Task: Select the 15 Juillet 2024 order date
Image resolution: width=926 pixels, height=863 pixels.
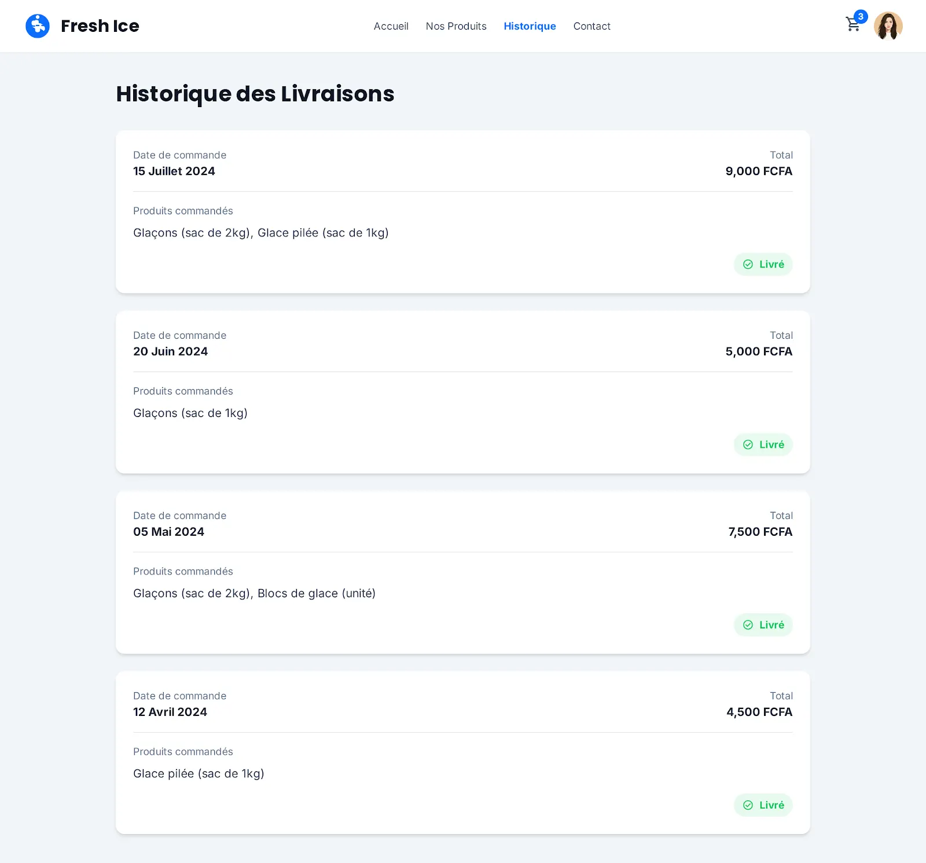Action: pyautogui.click(x=174, y=171)
